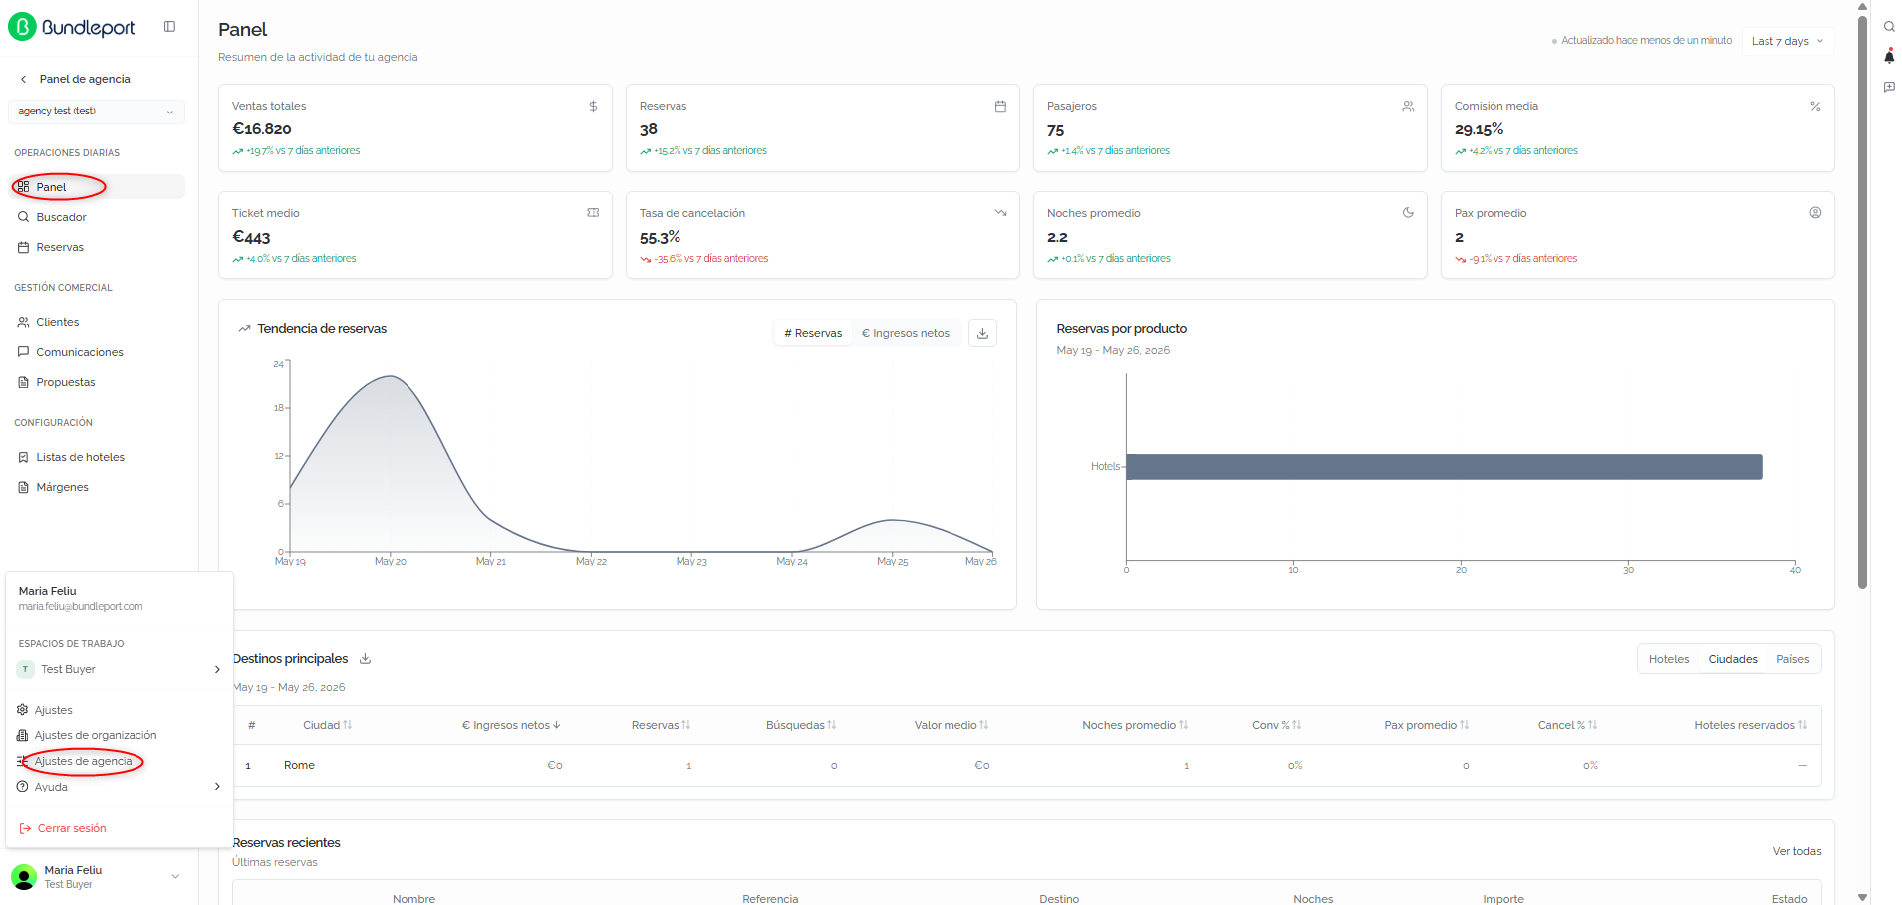Screen dimensions: 1902x905
Task: Download Destinos principales data
Action: [x=365, y=659]
